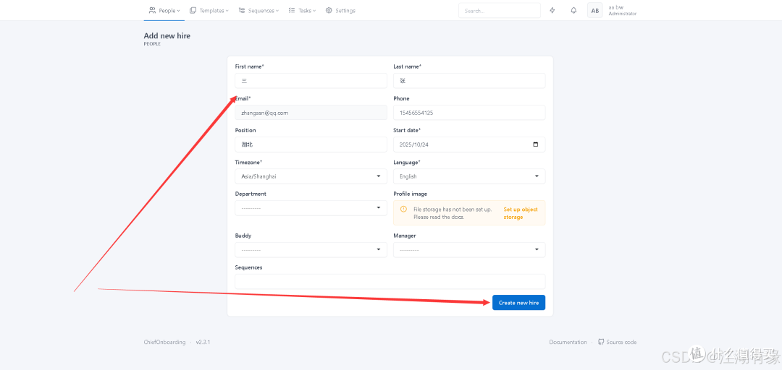
Task: Open the Language dropdown showing English
Action: 469,176
